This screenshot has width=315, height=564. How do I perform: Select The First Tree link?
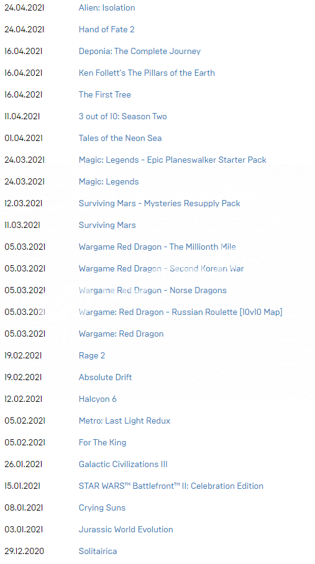[104, 94]
